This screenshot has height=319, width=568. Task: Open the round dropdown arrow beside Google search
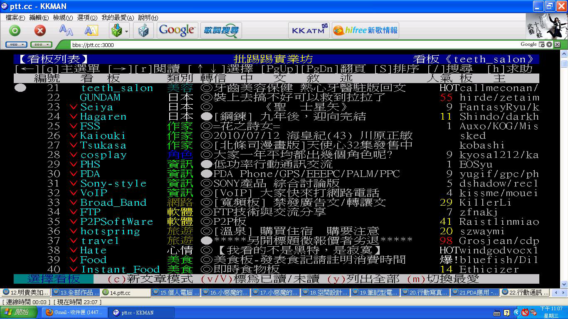pyautogui.click(x=550, y=44)
